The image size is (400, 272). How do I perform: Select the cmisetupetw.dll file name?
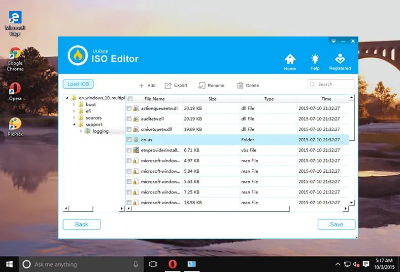156,129
